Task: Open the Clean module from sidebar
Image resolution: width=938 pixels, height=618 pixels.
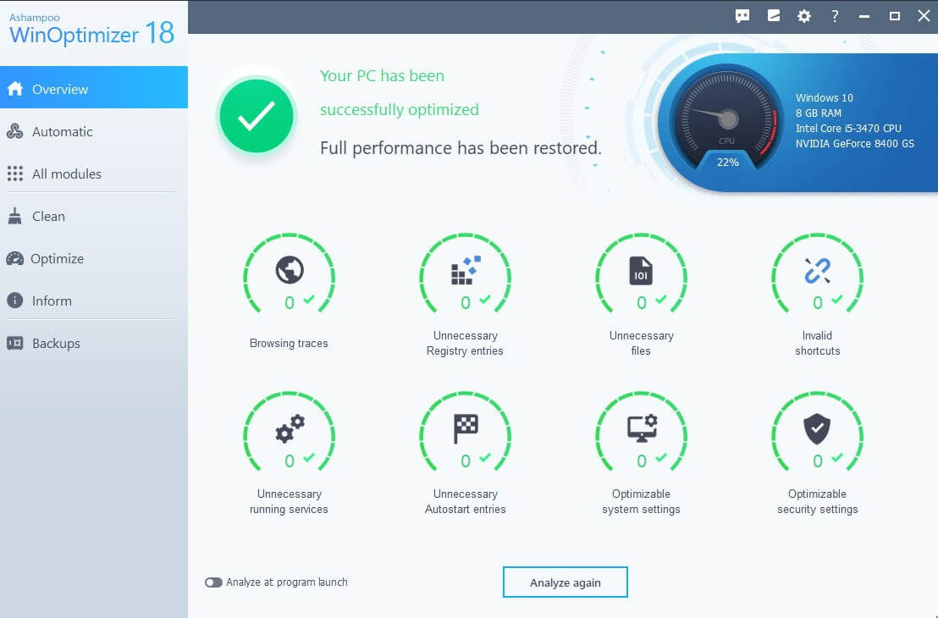Action: point(47,216)
